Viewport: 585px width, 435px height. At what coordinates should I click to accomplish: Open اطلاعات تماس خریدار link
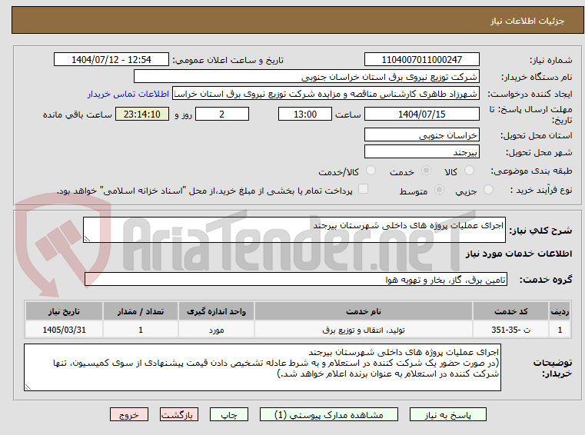coord(128,94)
